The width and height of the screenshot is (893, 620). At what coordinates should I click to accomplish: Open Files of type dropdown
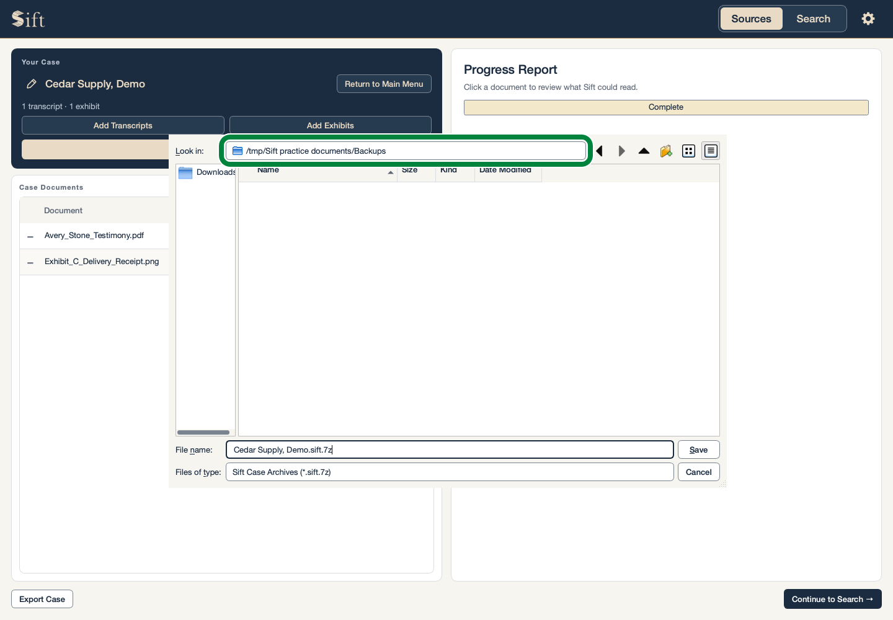[450, 472]
